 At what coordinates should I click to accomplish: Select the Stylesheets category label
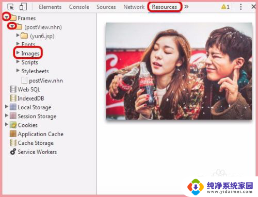(35, 71)
